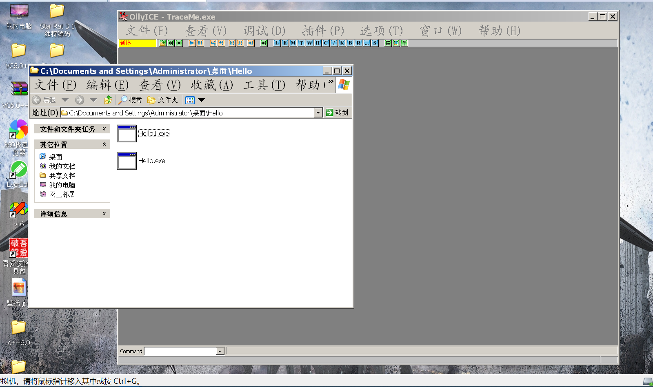
Task: Expand the Explorer address bar dropdown
Action: (318, 113)
